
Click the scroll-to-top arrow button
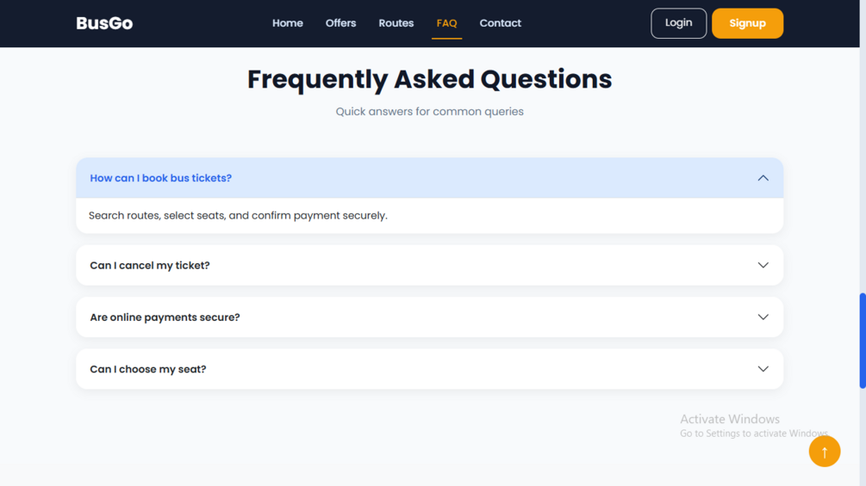[824, 452]
